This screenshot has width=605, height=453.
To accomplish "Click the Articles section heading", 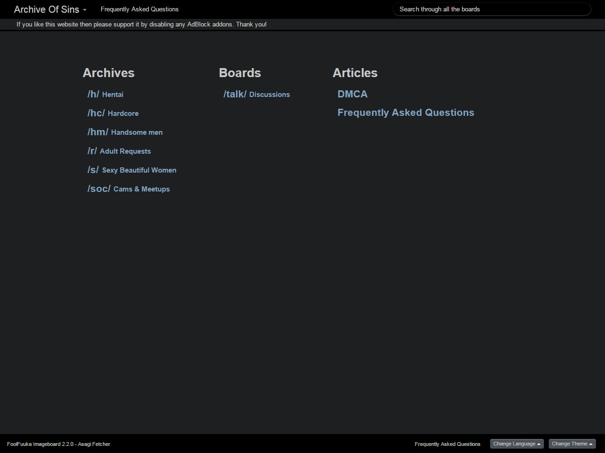I will tap(355, 73).
